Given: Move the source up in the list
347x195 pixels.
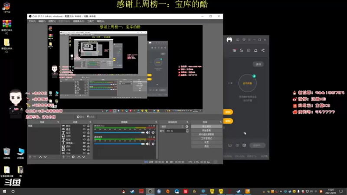Looking at the screenshot, I should click(x=79, y=157).
